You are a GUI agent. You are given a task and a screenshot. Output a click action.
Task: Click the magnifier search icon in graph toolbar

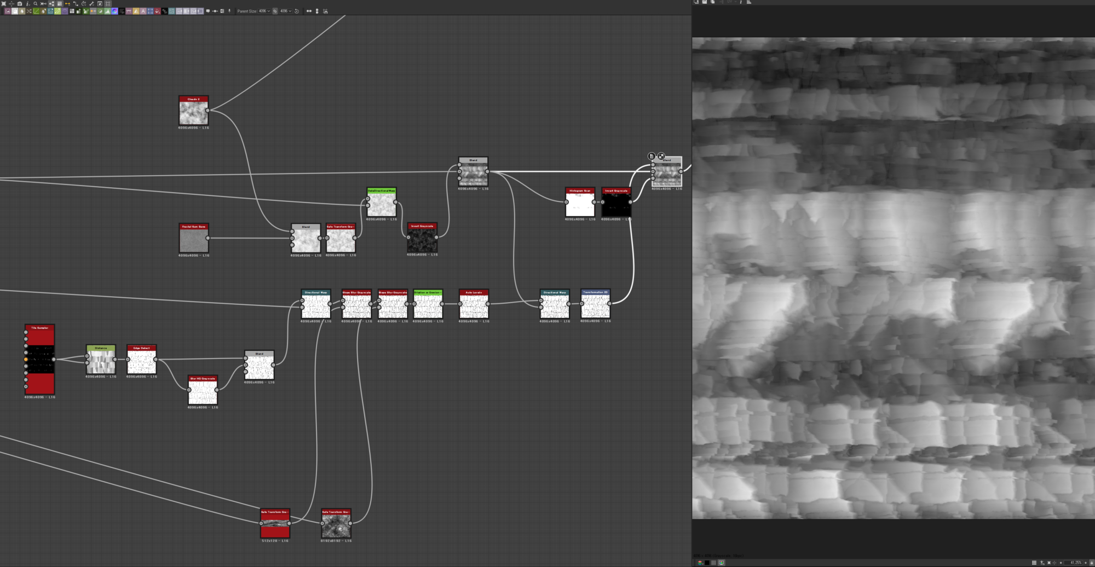pos(36,4)
